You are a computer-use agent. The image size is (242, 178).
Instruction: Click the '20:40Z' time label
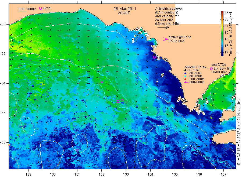pos(124,13)
